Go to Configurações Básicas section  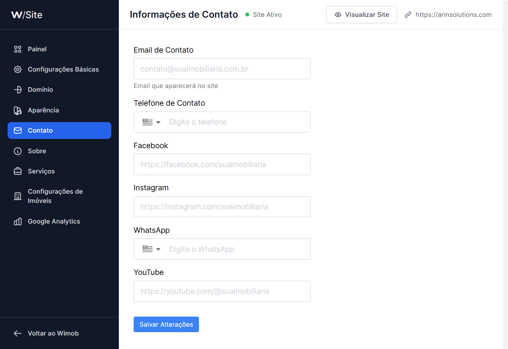59,69
